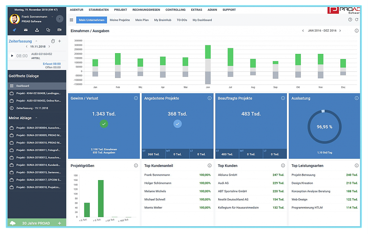Open the mail envelope icon under the user profile
The image size is (368, 234).
pyautogui.click(x=26, y=30)
